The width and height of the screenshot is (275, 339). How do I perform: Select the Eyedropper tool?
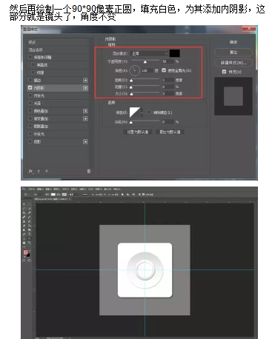point(30,212)
